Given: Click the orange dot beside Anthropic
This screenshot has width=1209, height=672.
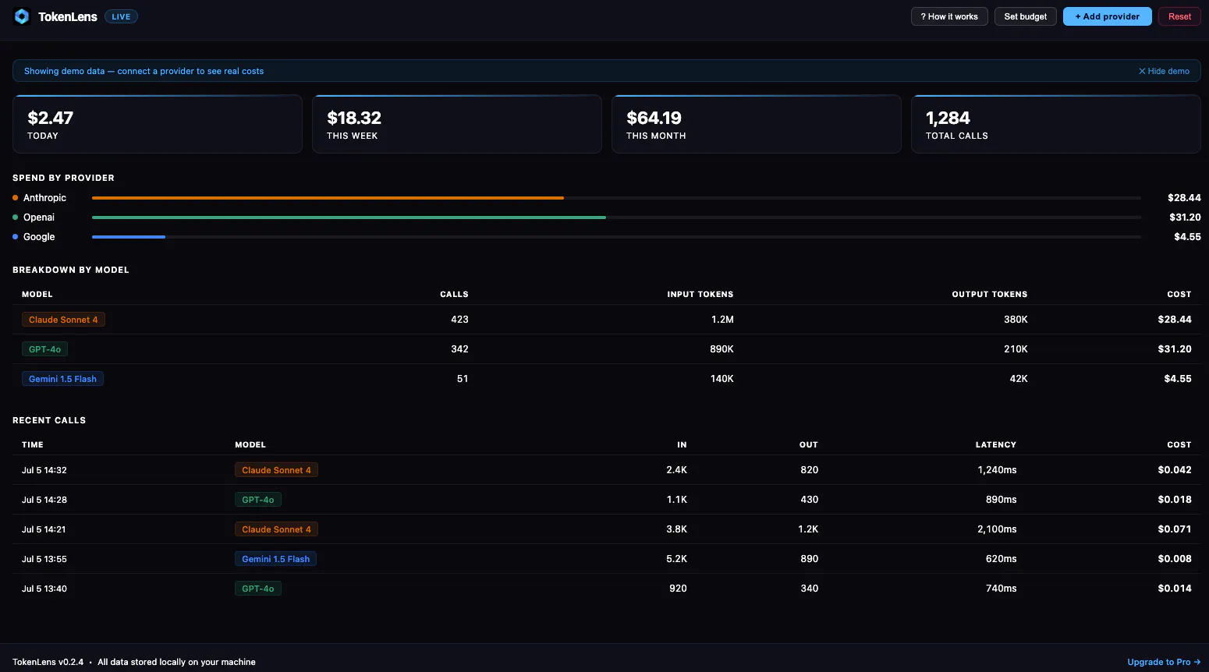Looking at the screenshot, I should tap(16, 198).
